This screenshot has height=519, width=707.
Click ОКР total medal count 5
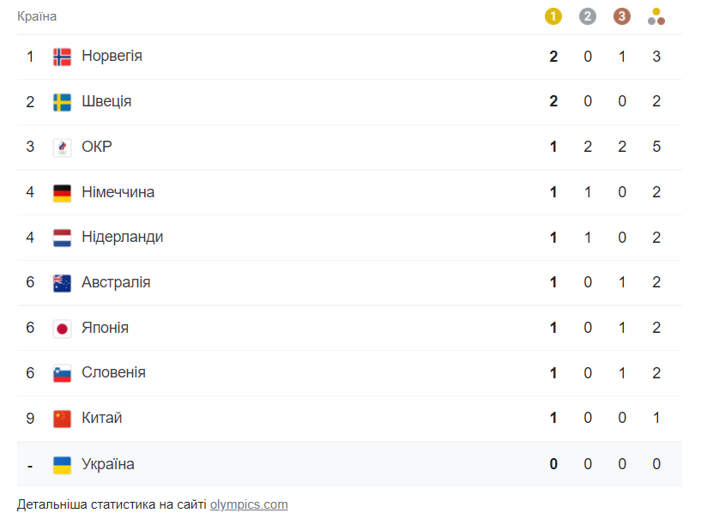pyautogui.click(x=656, y=147)
